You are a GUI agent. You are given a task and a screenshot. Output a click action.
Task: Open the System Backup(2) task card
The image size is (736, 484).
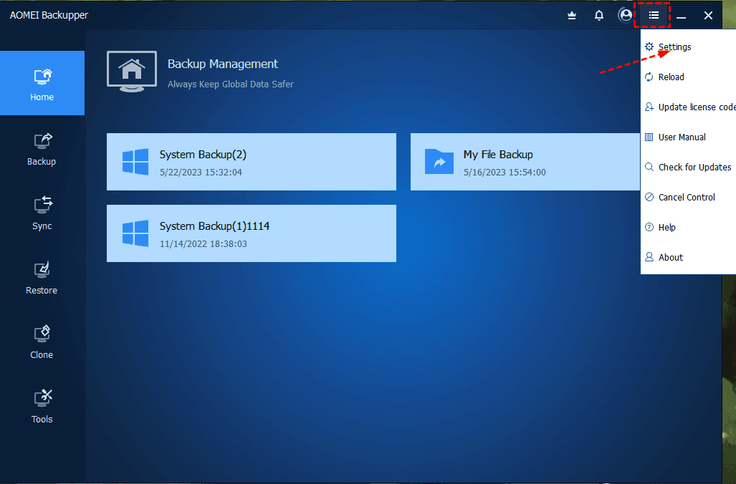(x=251, y=162)
